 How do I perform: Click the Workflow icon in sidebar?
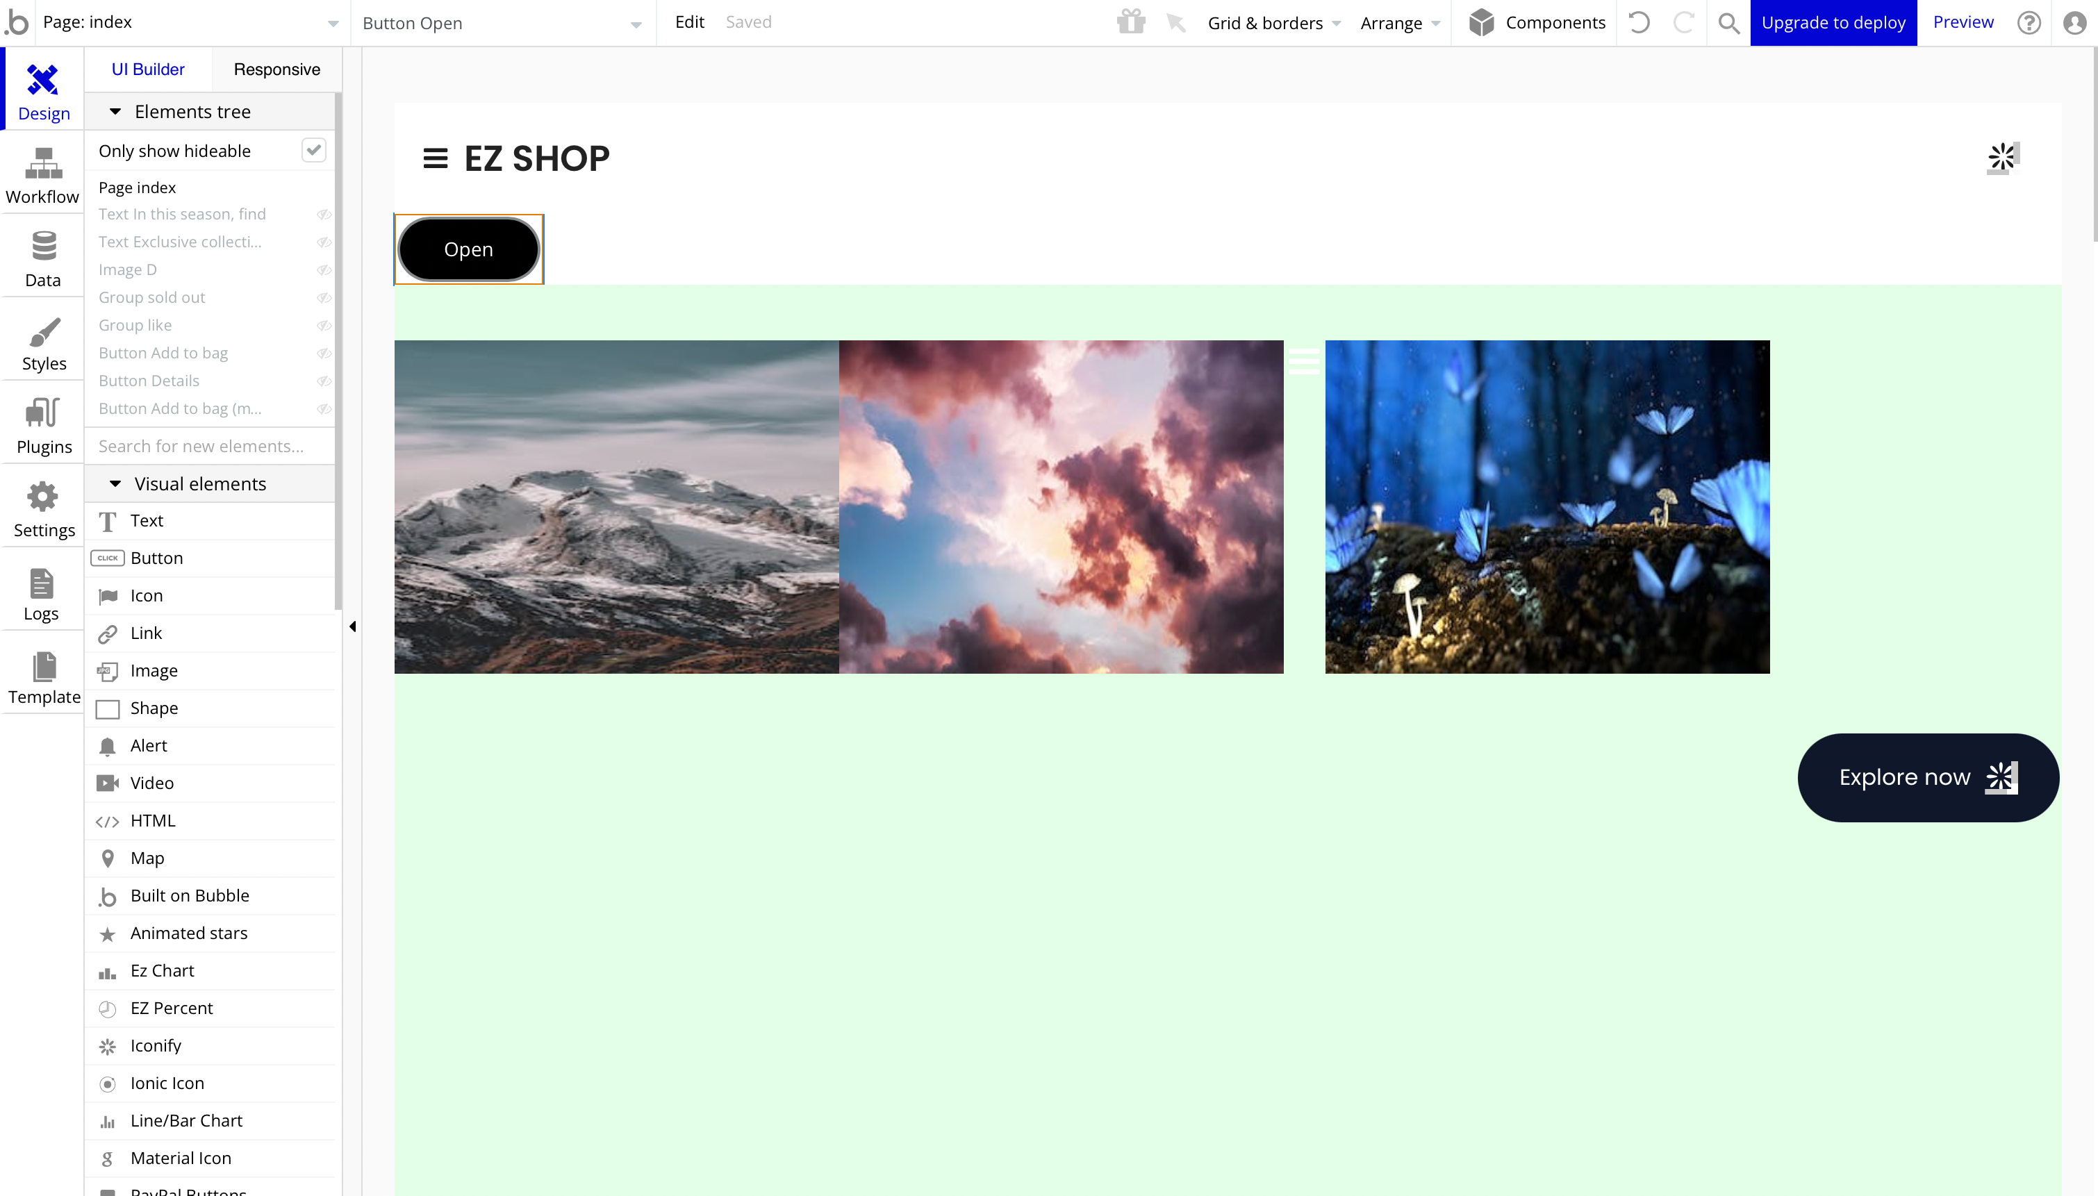(x=42, y=172)
